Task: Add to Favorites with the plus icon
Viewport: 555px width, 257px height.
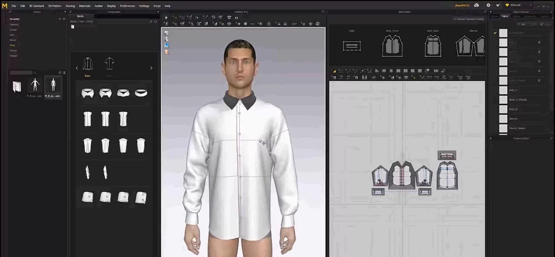Action: (x=60, y=19)
